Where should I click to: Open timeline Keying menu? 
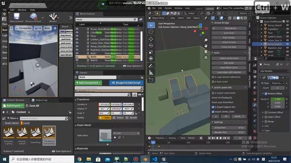tap(173, 138)
